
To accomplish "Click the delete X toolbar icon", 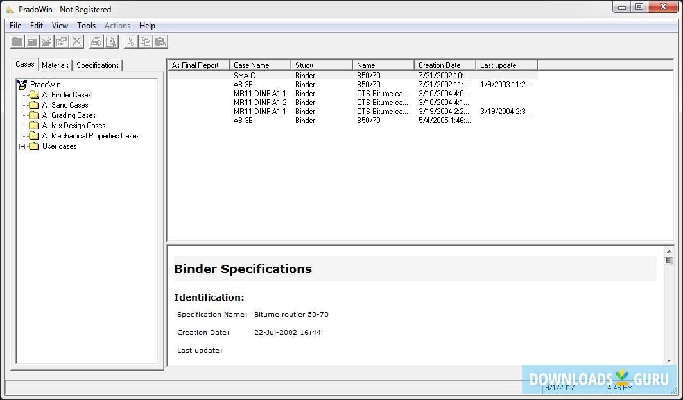I will point(76,42).
